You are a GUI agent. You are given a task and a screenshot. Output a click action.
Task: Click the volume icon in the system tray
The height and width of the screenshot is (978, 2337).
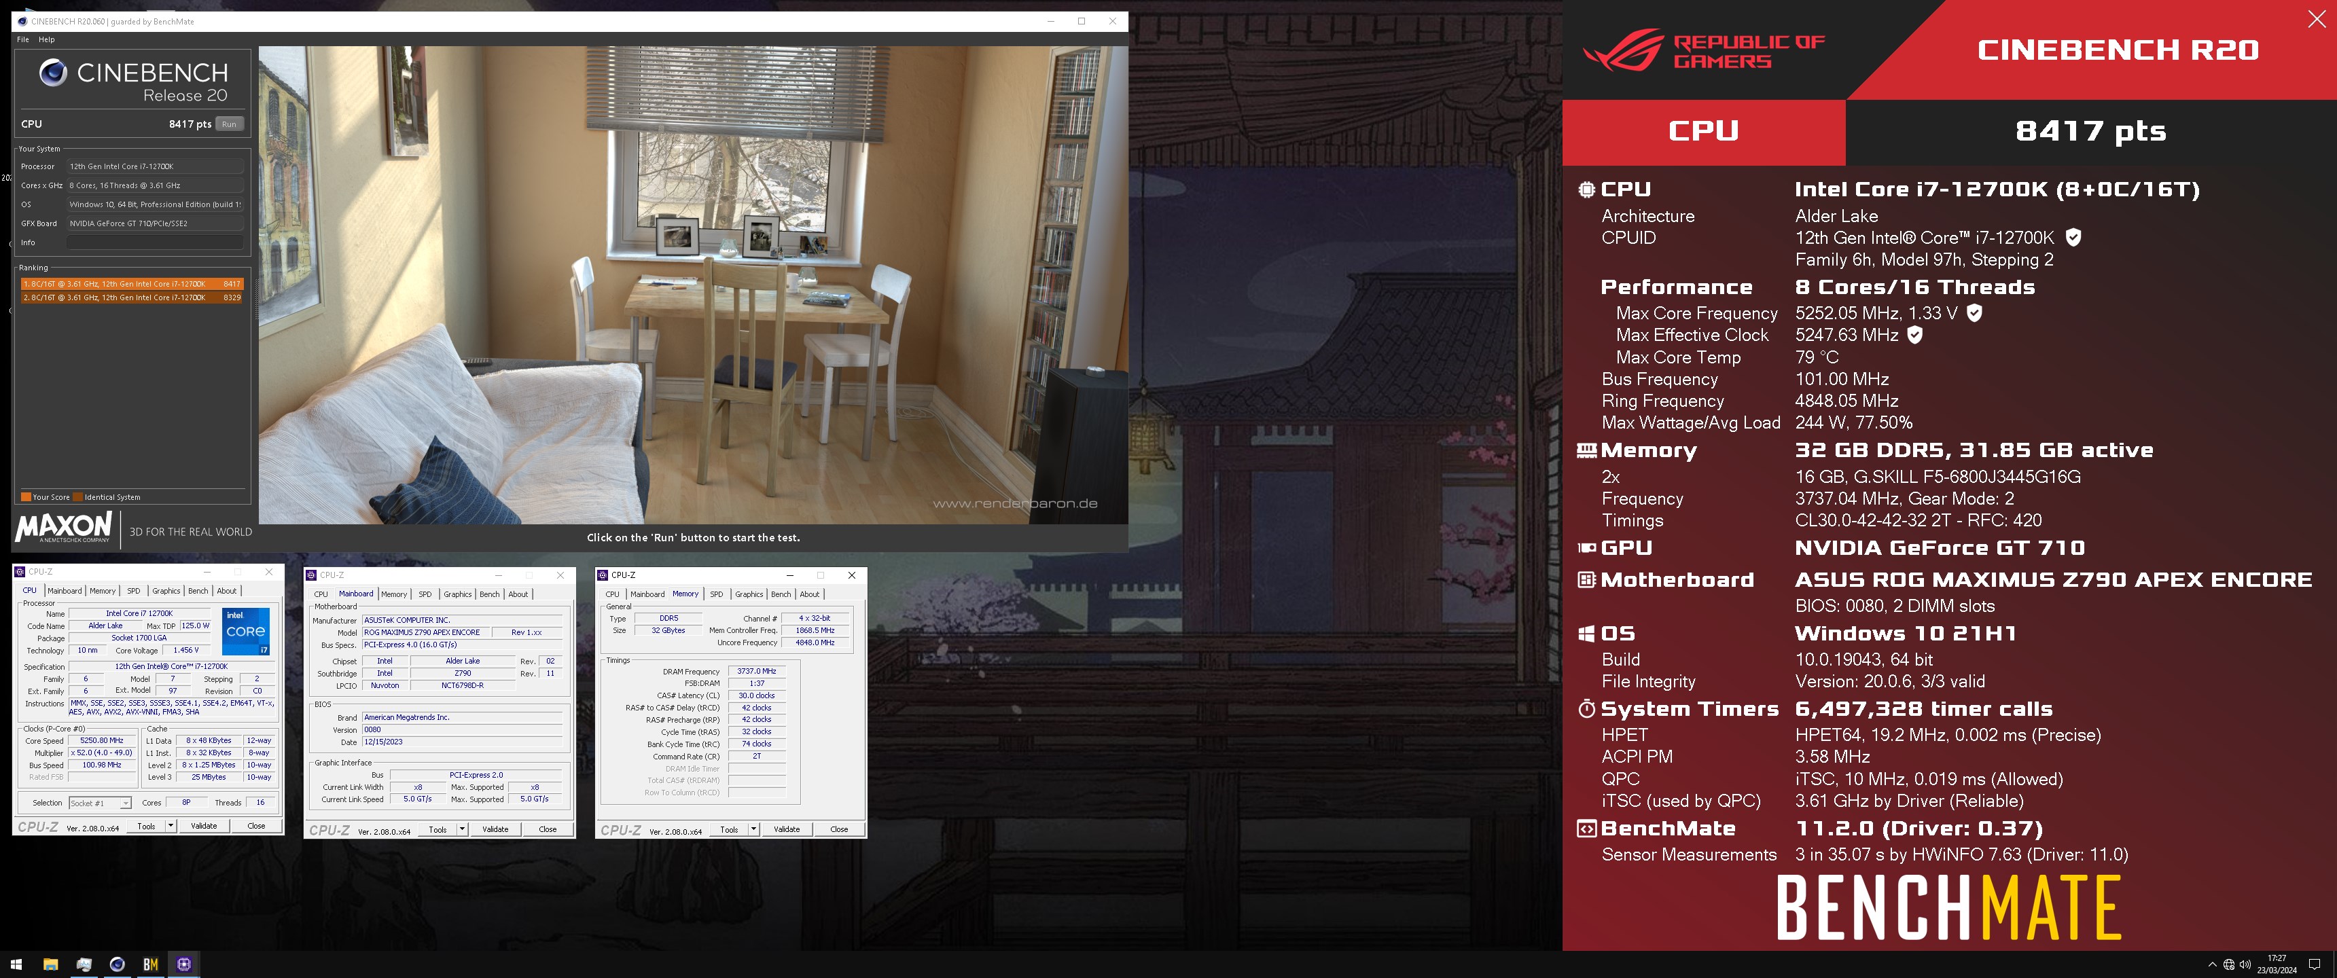tap(2245, 964)
